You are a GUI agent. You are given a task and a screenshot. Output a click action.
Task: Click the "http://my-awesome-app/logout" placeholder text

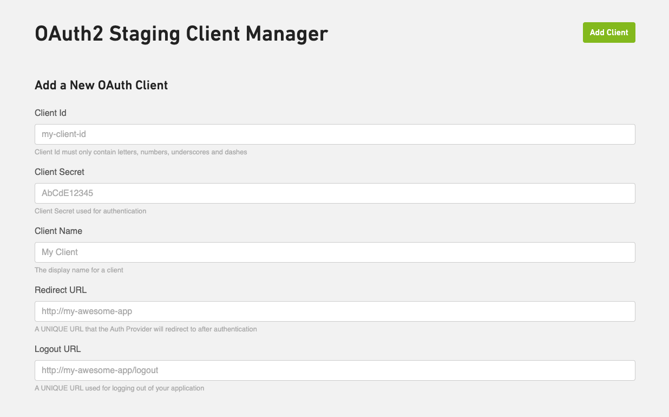click(x=100, y=370)
